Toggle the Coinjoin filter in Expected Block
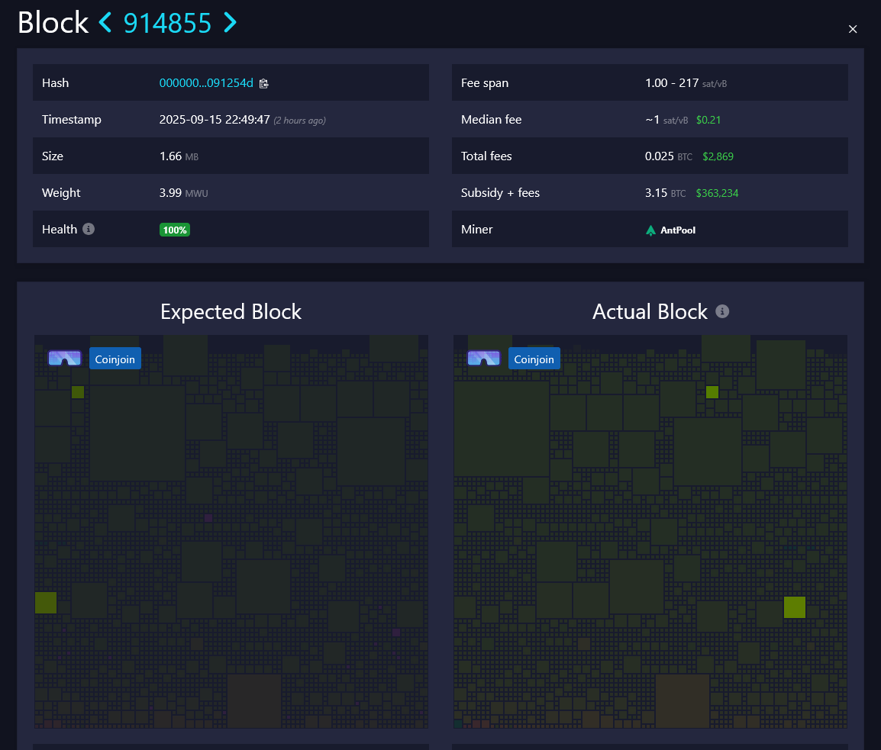The height and width of the screenshot is (750, 881). point(115,359)
